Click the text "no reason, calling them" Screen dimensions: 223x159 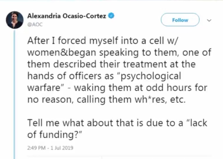[x=76, y=100]
